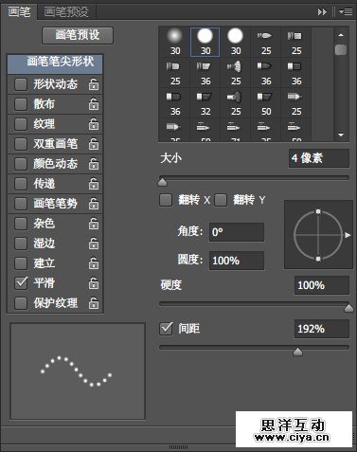This screenshot has width=357, height=452.
Task: Click the brush list scroll-down arrow
Action: point(341,135)
